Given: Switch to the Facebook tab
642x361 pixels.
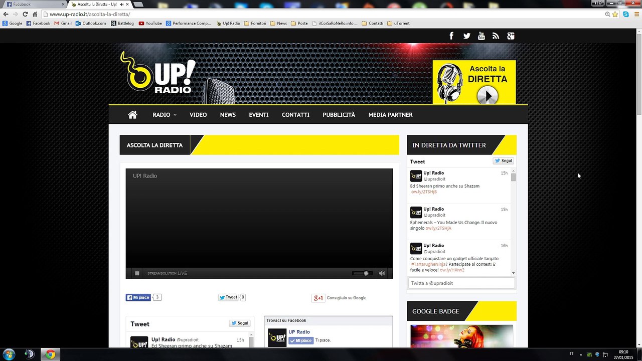Looking at the screenshot, I should click(34, 5).
